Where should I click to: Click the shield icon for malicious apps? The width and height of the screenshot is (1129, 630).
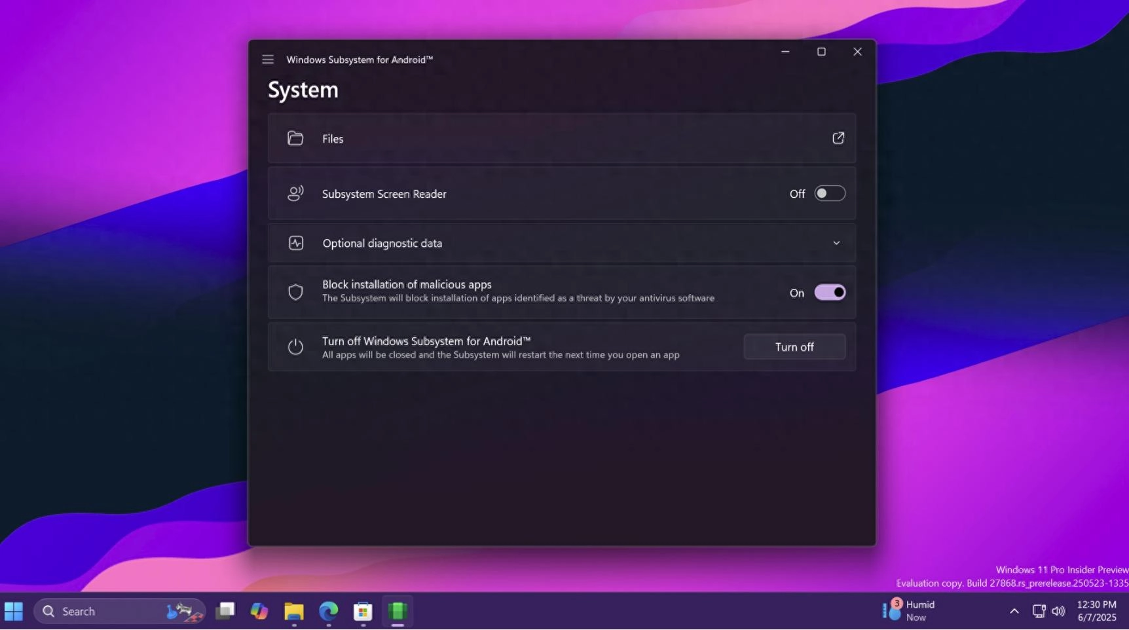click(295, 292)
